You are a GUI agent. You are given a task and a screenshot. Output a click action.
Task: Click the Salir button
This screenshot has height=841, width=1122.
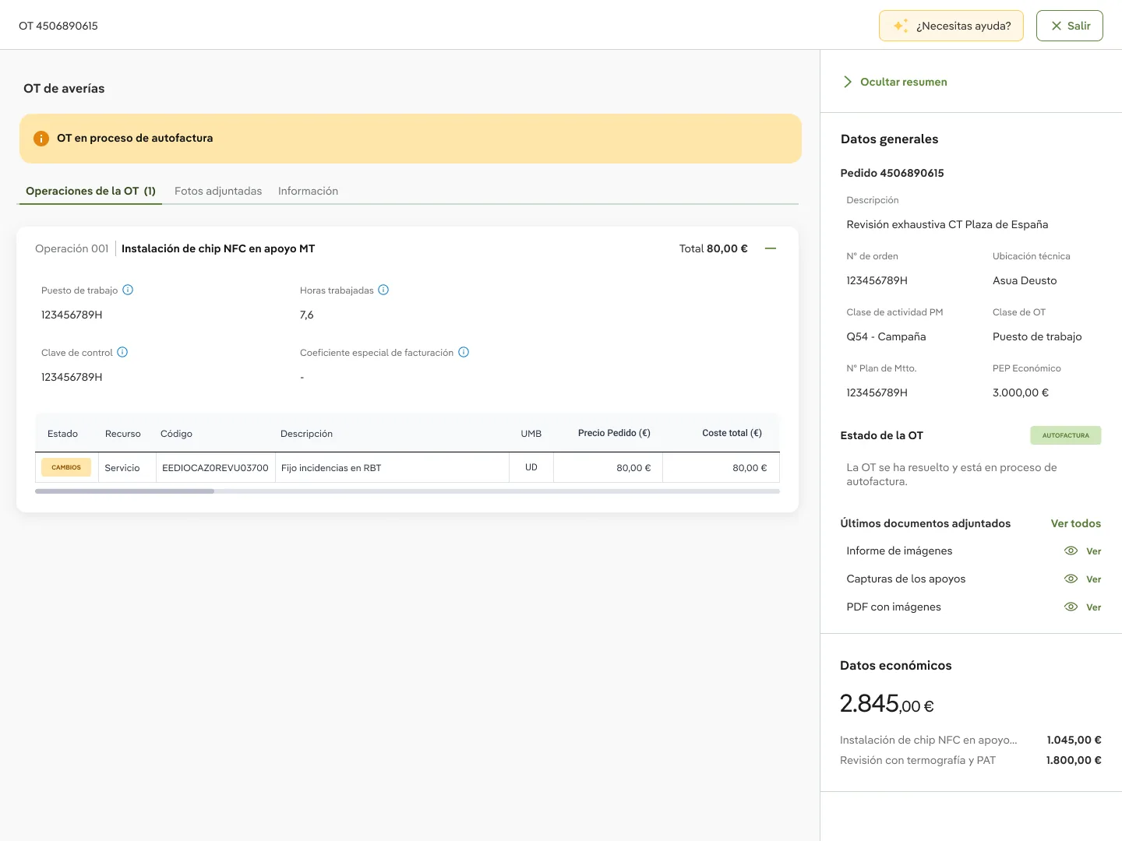point(1070,26)
